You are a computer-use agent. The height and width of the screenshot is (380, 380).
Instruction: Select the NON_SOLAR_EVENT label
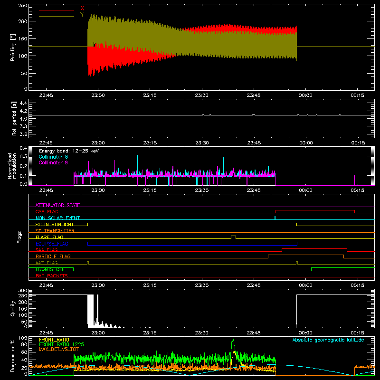pyautogui.click(x=57, y=218)
